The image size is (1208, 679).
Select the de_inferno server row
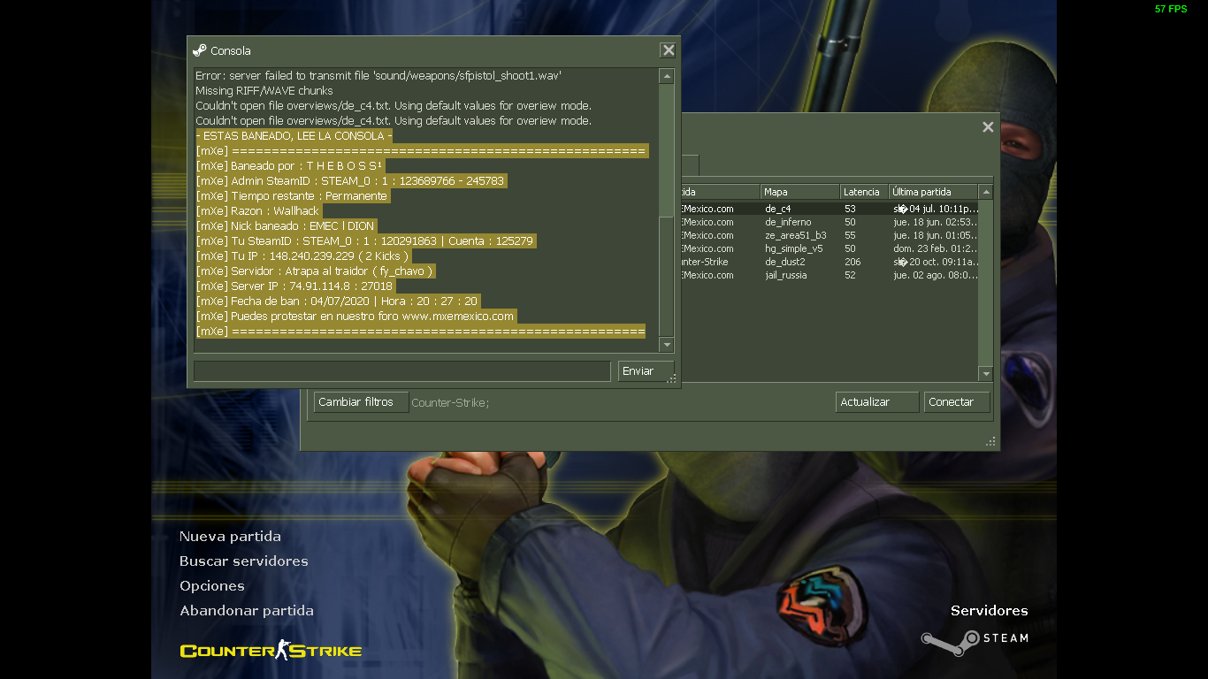pyautogui.click(x=829, y=222)
